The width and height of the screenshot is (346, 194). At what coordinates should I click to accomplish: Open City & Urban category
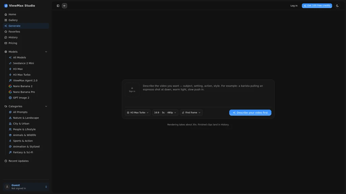point(28,124)
